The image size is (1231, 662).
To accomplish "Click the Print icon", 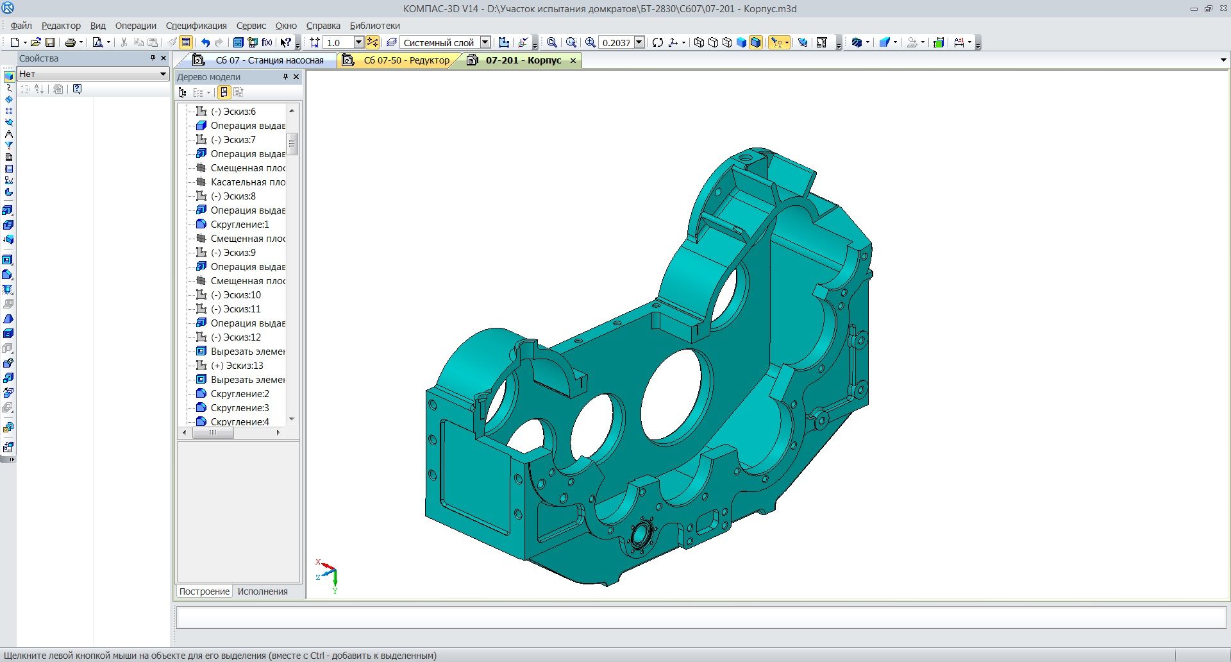I will [70, 42].
